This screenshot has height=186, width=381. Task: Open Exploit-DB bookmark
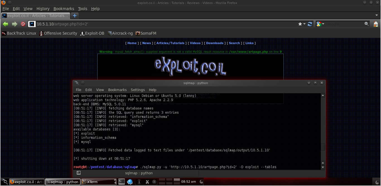click(x=92, y=33)
